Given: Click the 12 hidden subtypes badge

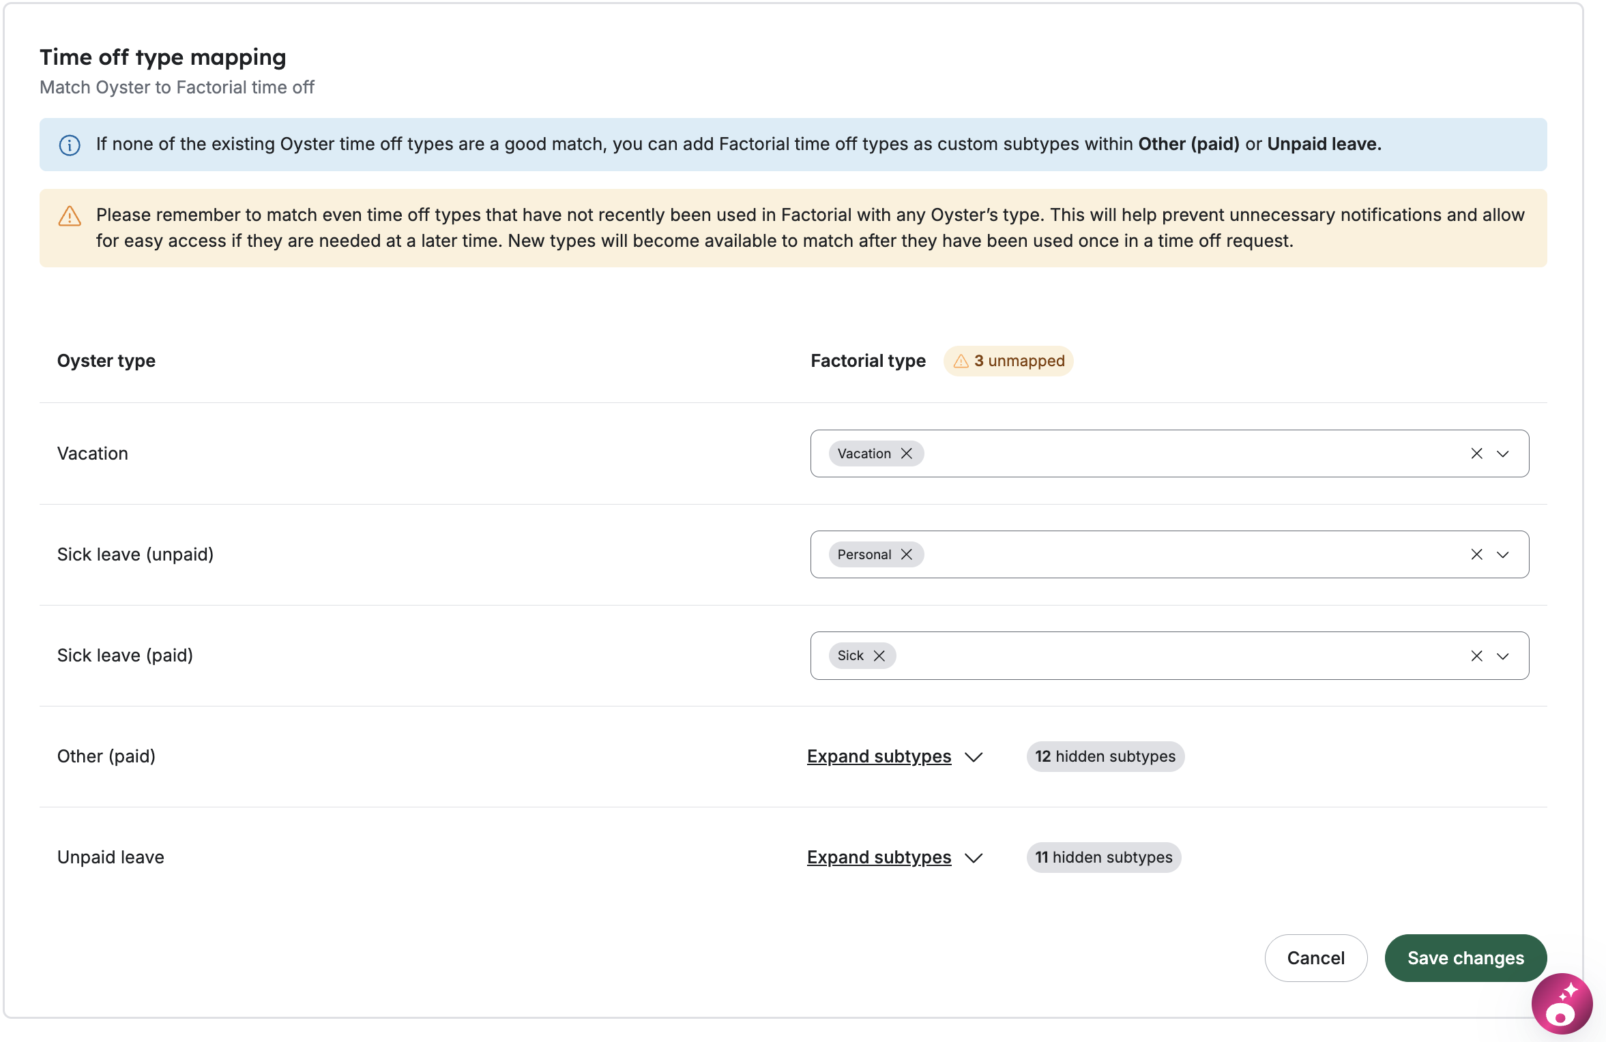Looking at the screenshot, I should tap(1105, 756).
